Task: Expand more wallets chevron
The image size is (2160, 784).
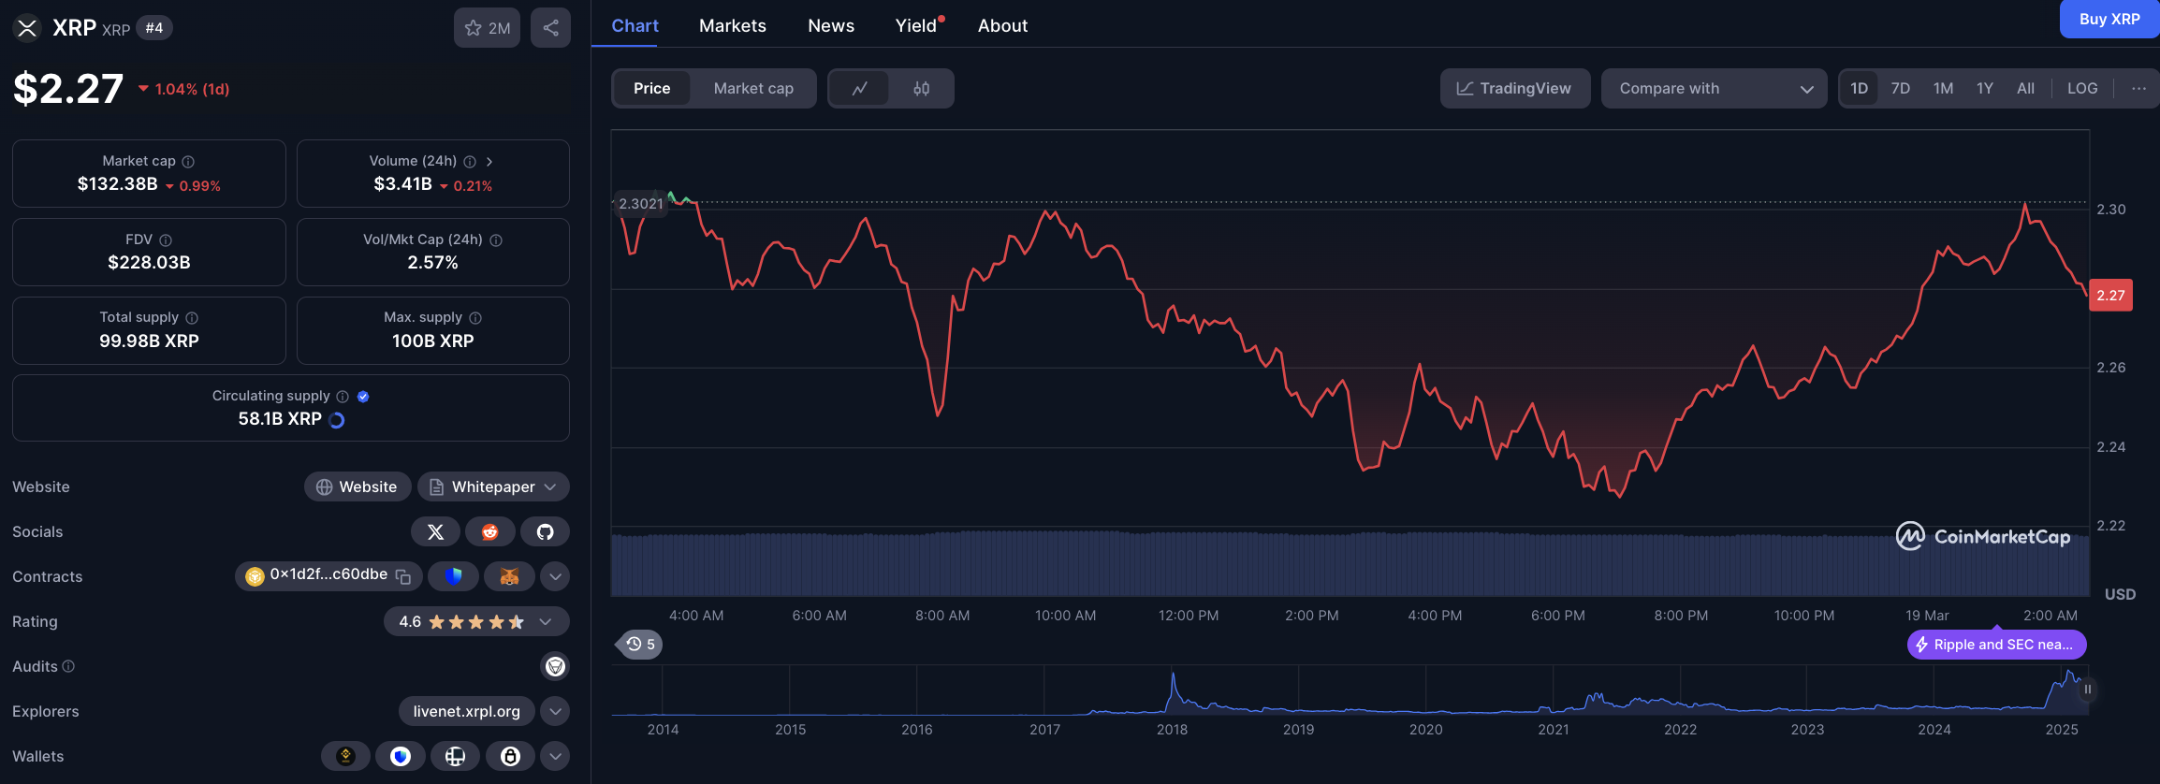Action: coord(555,756)
